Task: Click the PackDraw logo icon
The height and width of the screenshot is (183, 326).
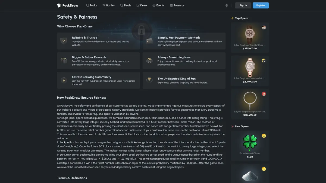Action: coord(59,5)
